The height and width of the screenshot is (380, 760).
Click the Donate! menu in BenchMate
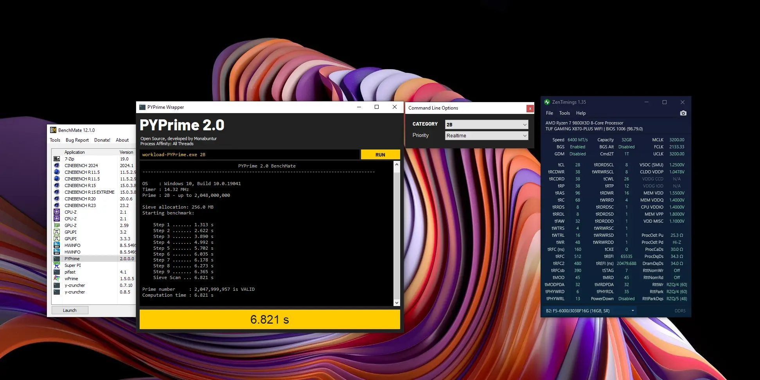coord(102,140)
